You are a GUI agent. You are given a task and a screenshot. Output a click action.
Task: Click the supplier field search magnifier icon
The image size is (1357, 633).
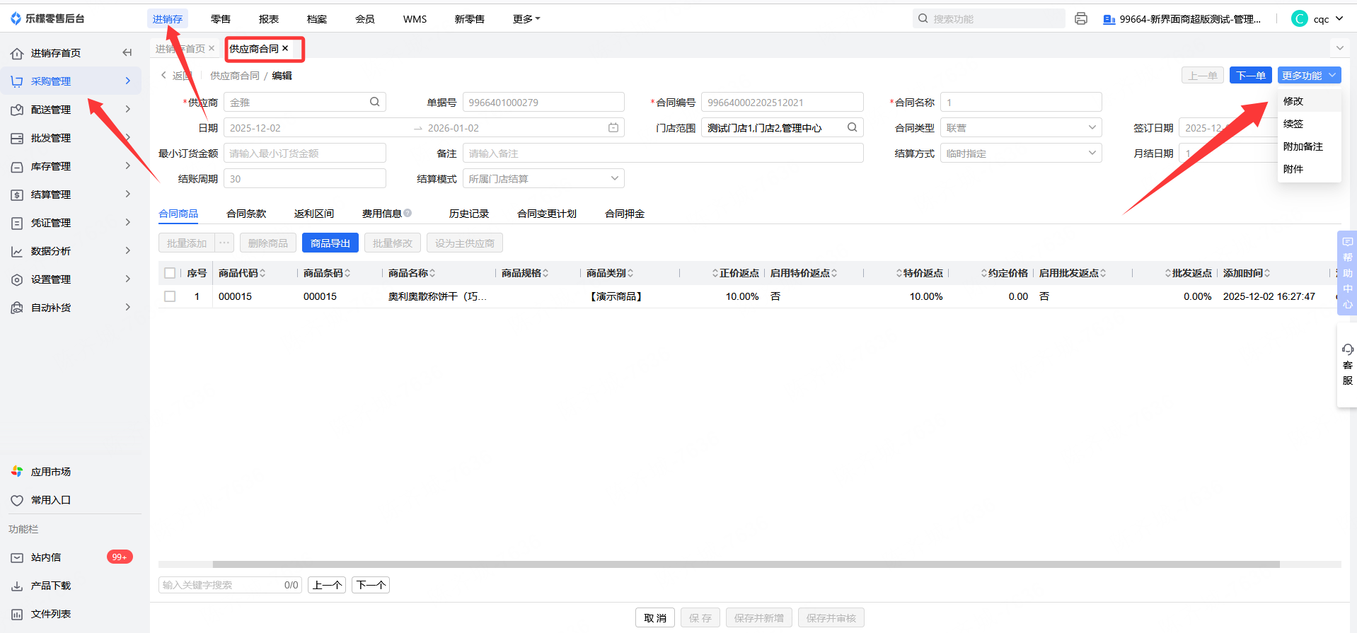[374, 102]
